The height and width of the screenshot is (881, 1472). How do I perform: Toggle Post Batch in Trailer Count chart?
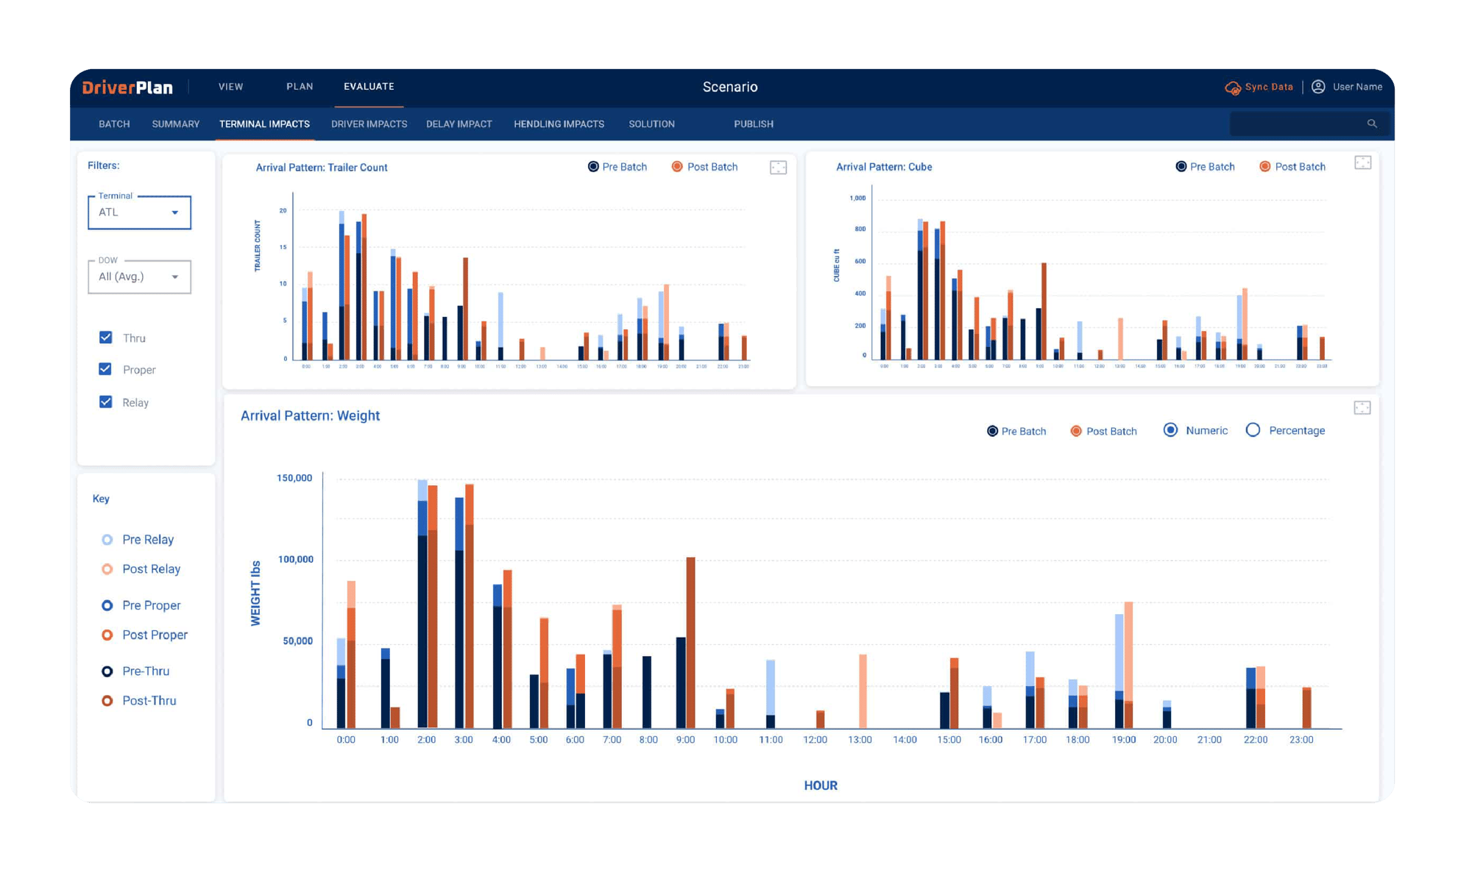pyautogui.click(x=677, y=167)
